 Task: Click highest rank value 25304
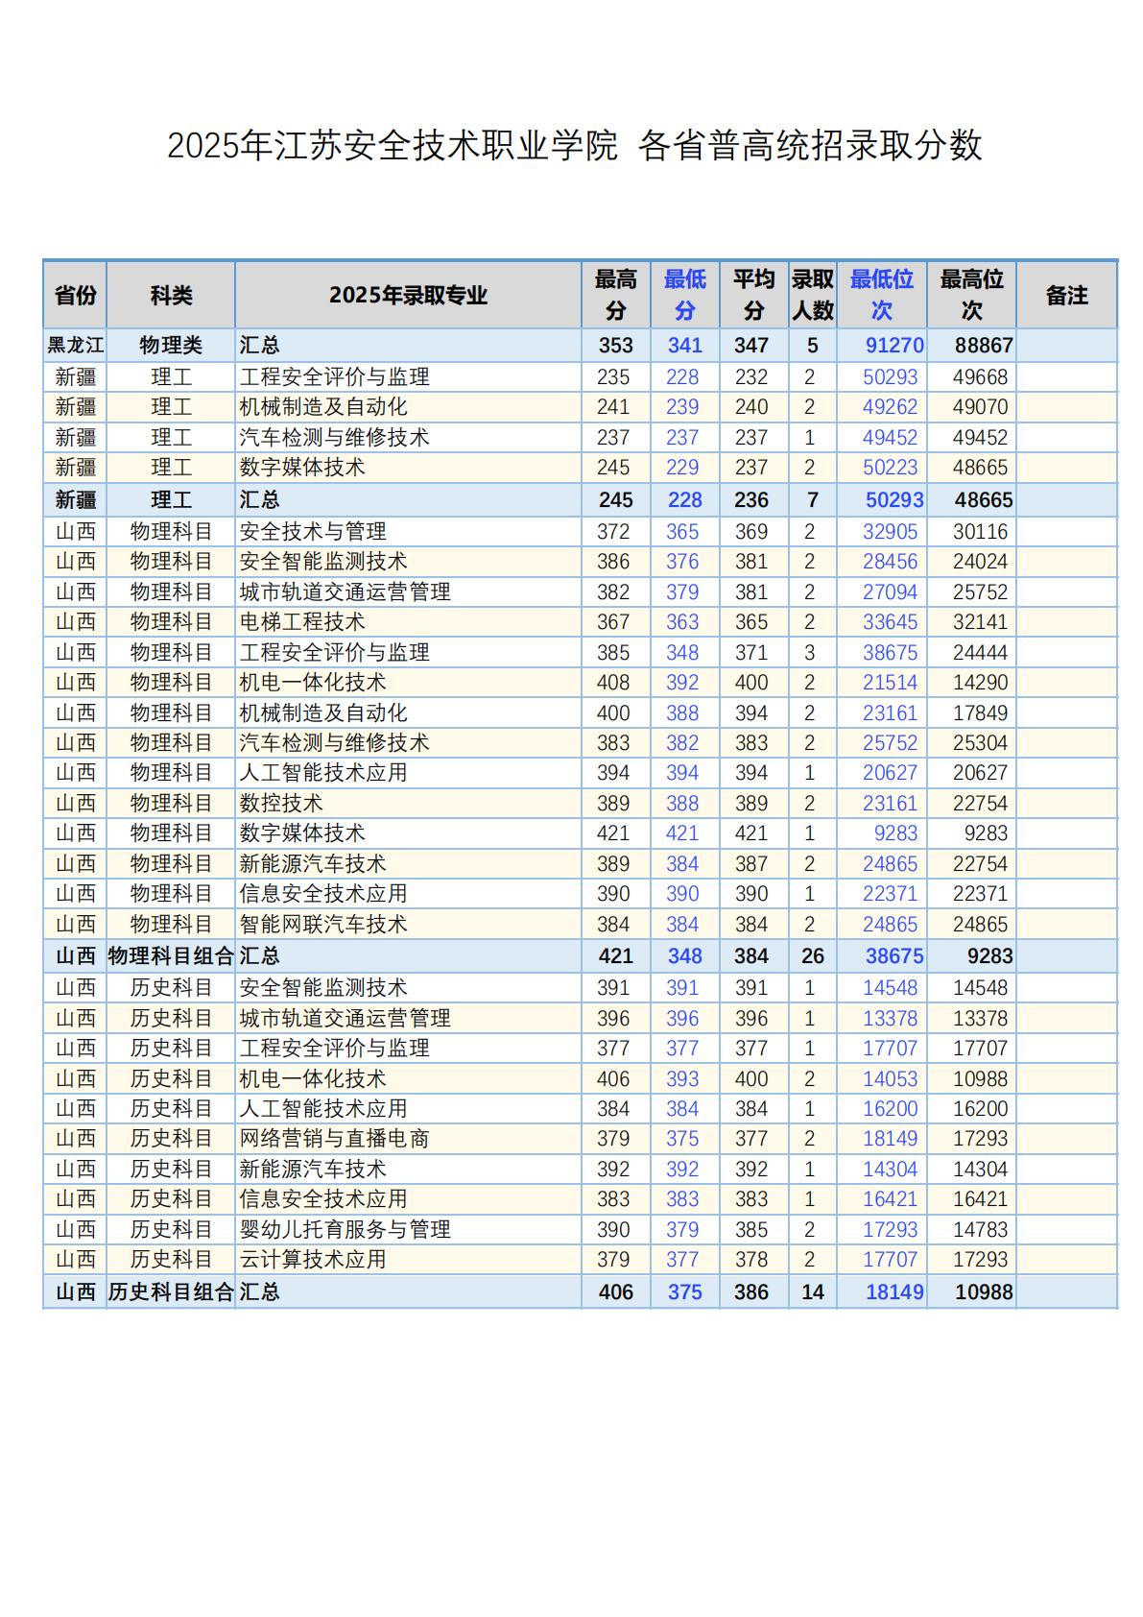click(980, 743)
